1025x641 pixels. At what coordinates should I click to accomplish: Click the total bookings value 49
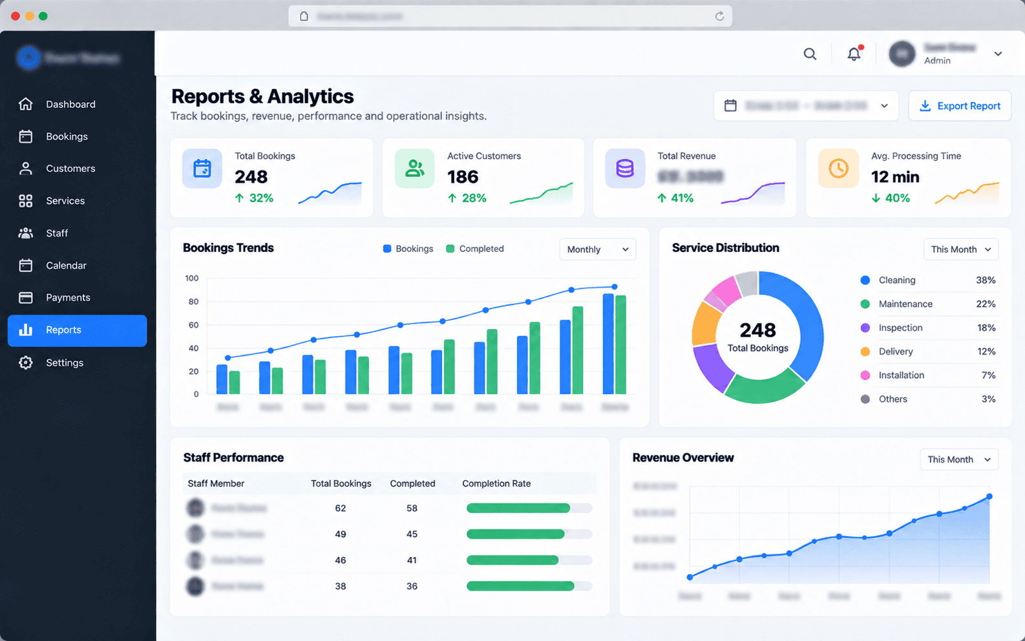(341, 534)
